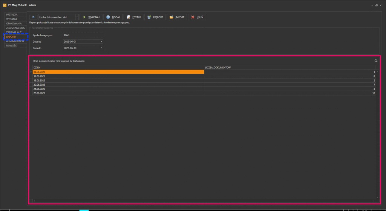Export the report using EKSPORT

tap(155, 17)
